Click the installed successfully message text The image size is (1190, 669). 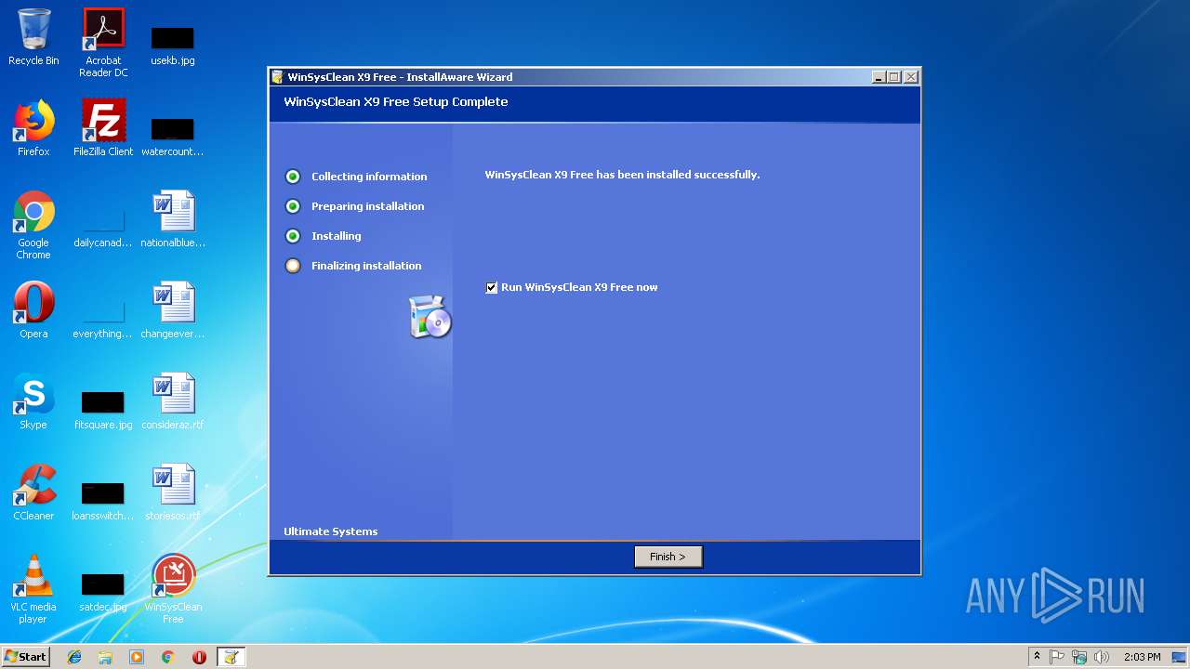point(622,175)
